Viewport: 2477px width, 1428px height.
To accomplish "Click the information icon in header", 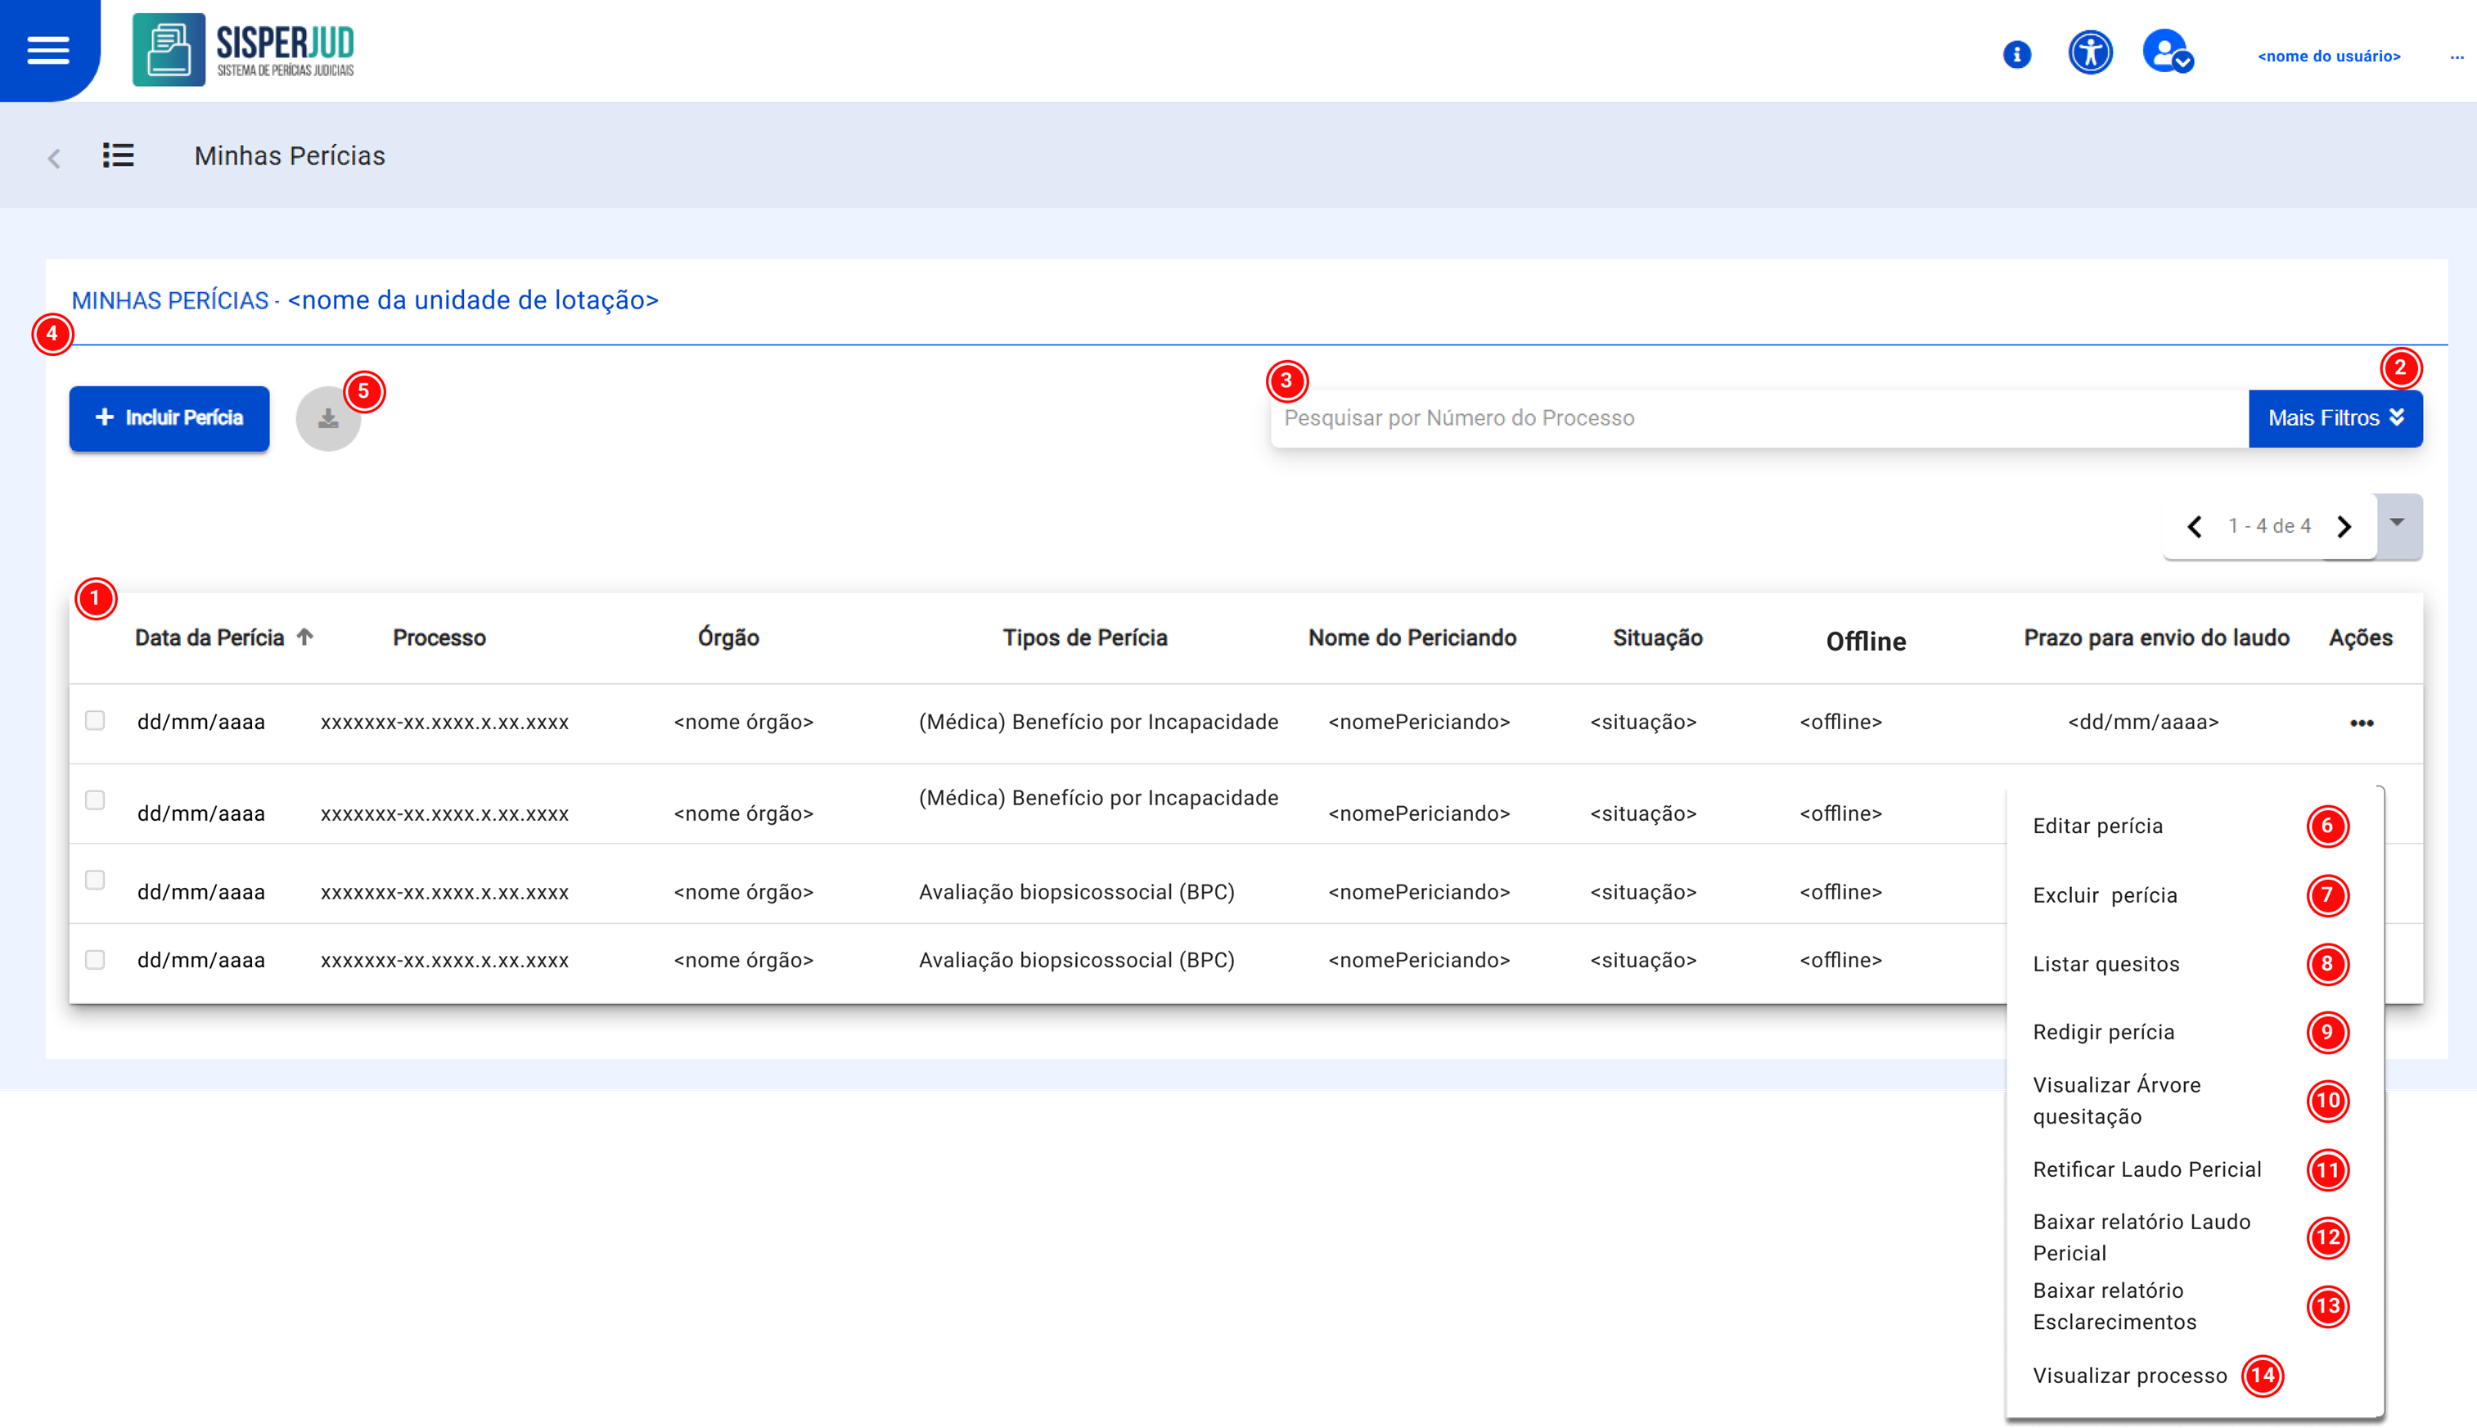I will [2016, 55].
